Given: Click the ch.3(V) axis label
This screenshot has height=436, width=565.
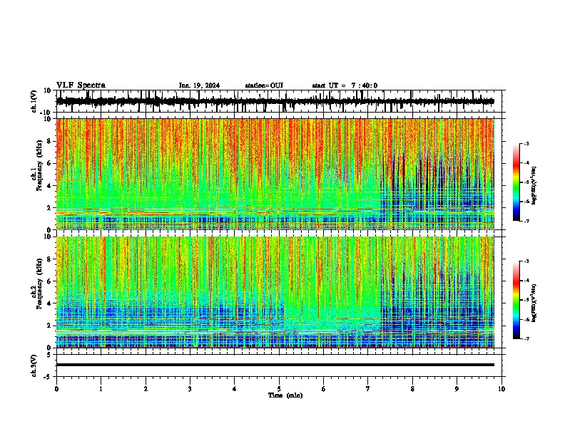Looking at the screenshot, I should (34, 365).
